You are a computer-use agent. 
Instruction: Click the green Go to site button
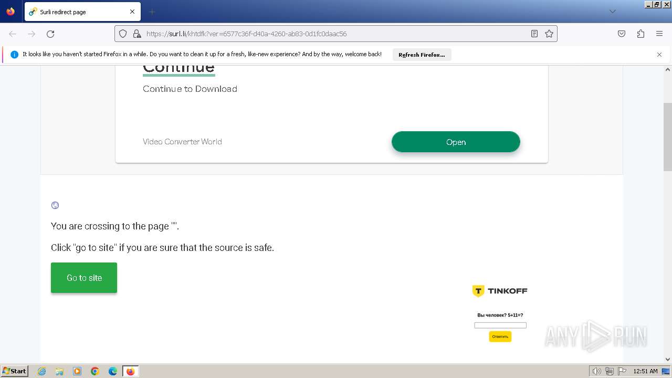coord(84,278)
